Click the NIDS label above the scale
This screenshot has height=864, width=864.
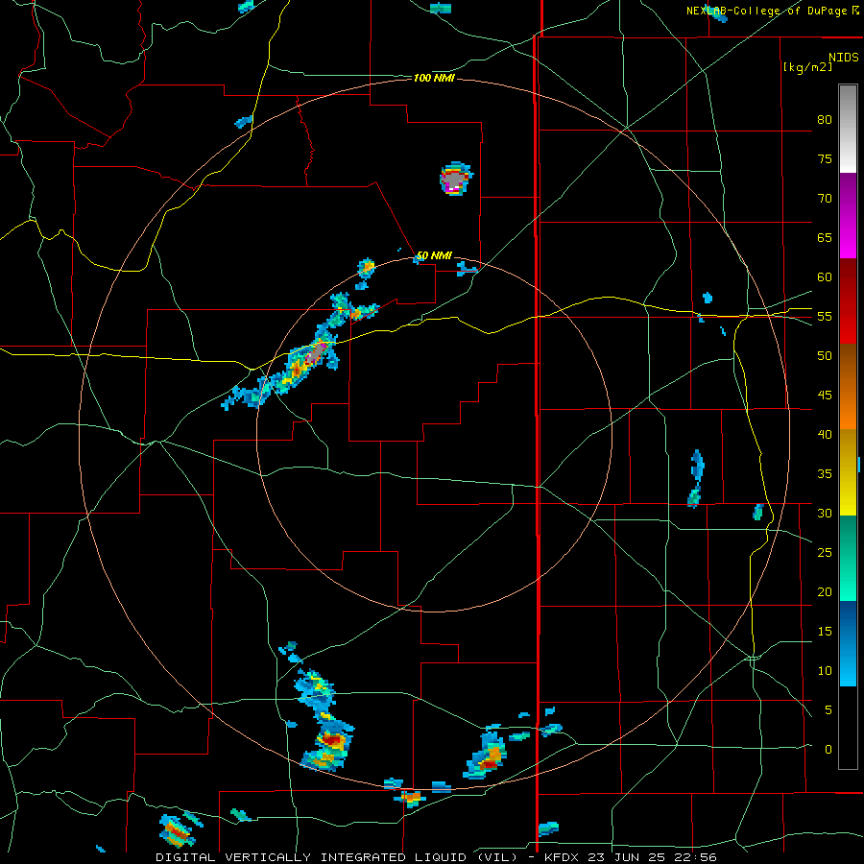843,57
